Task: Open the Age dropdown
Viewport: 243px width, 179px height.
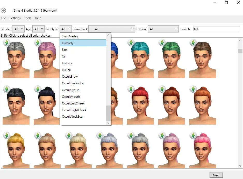Action: 38,29
